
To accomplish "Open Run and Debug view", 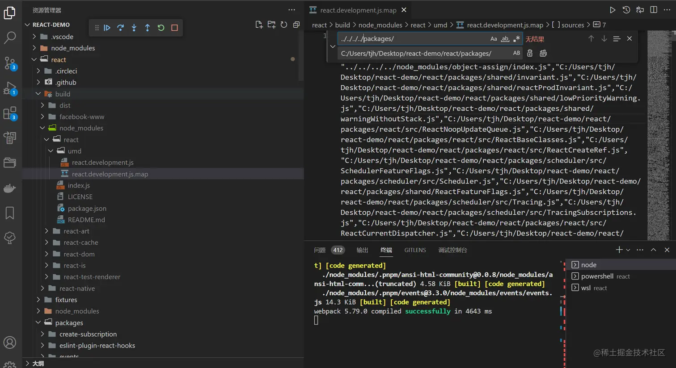I will [x=9, y=88].
